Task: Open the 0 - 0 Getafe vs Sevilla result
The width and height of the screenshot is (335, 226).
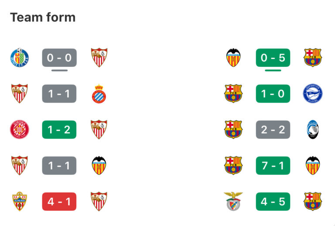Action: 59,57
